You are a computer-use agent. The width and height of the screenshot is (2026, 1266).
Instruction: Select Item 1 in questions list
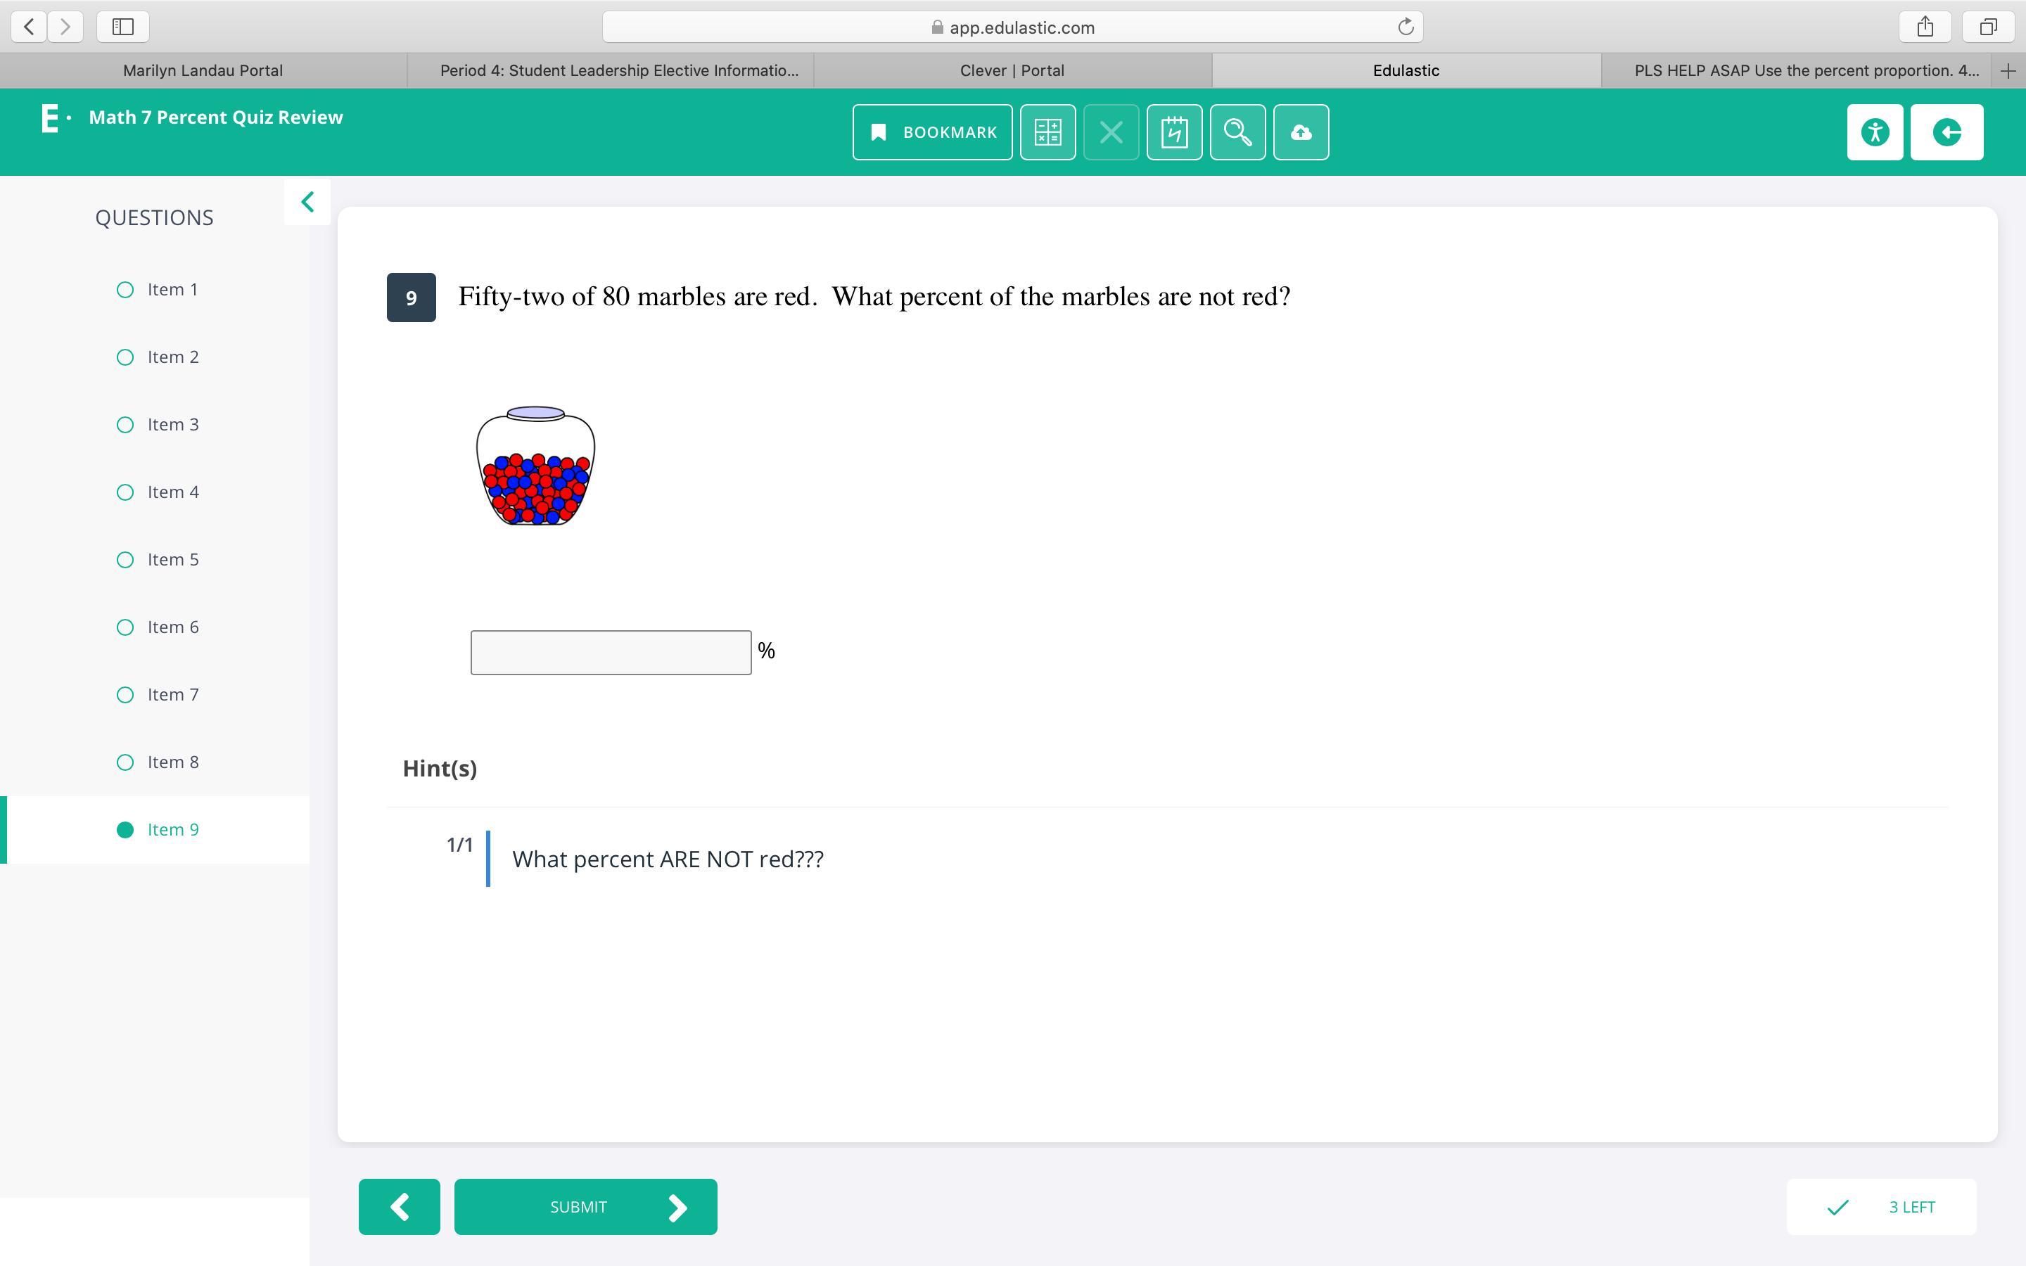(172, 290)
